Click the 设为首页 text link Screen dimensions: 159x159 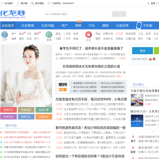9,3
